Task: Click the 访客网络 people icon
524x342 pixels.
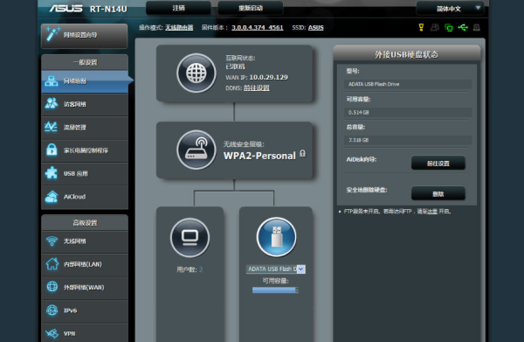Action: tap(52, 103)
